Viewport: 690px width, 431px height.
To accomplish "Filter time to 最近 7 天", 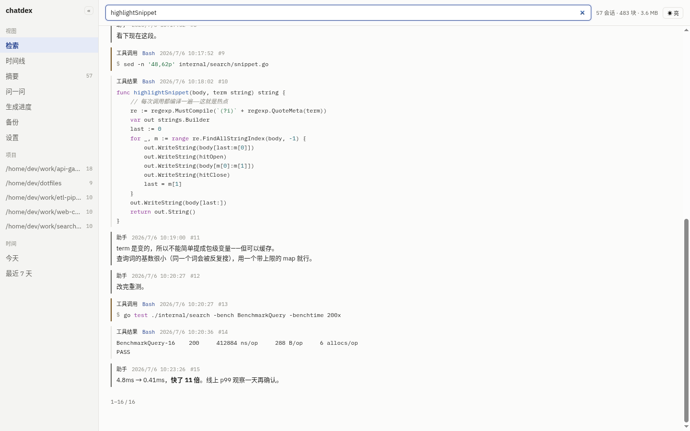I will [x=49, y=273].
